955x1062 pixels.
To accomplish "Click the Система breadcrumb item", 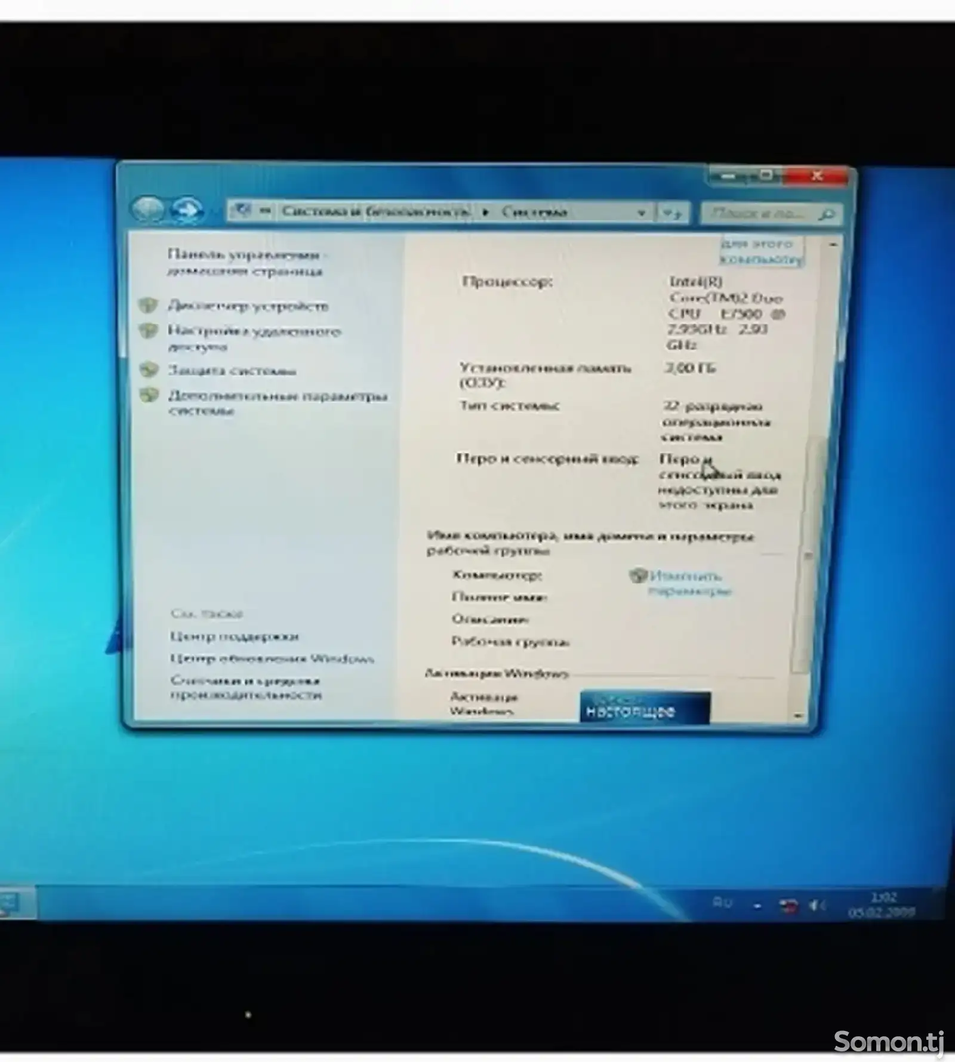I will (x=534, y=212).
